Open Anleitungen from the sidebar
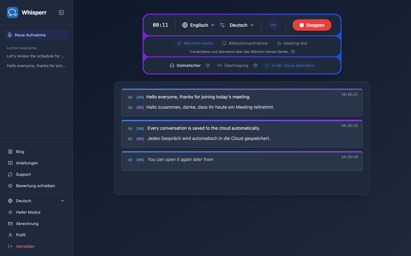 point(27,163)
